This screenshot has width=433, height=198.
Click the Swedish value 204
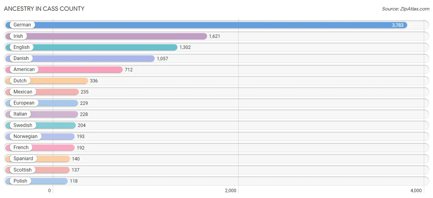(x=82, y=125)
